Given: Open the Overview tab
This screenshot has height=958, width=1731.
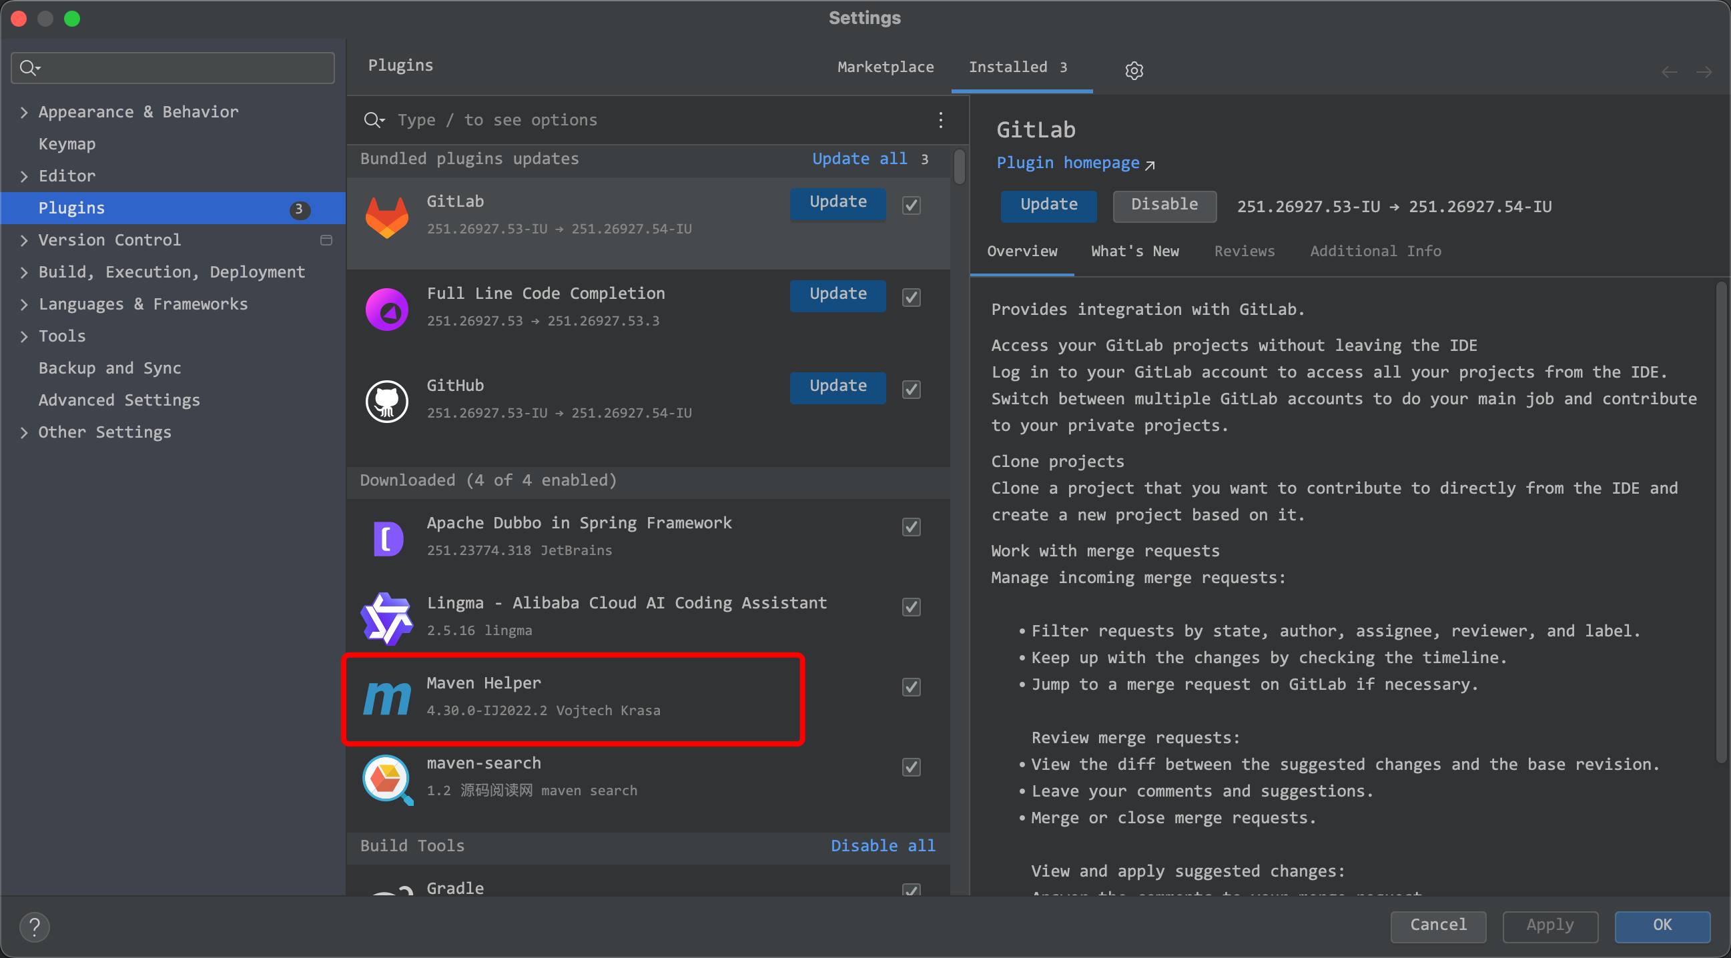Looking at the screenshot, I should pyautogui.click(x=1022, y=252).
